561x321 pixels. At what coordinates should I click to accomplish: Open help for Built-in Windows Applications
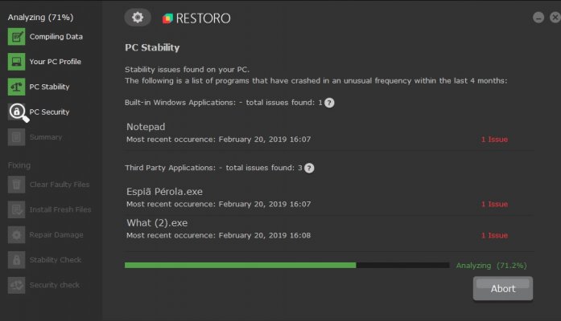[x=329, y=103]
